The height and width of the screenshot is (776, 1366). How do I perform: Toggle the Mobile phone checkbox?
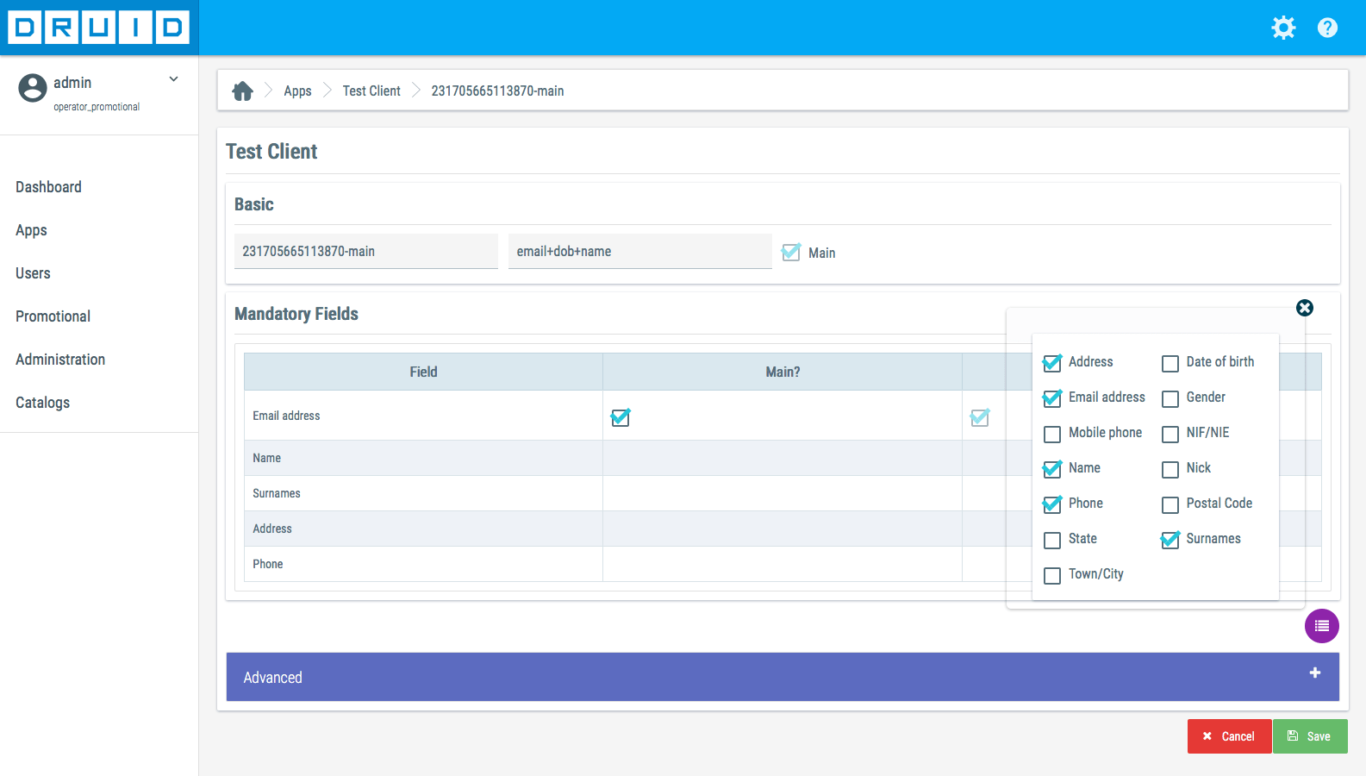(x=1052, y=435)
